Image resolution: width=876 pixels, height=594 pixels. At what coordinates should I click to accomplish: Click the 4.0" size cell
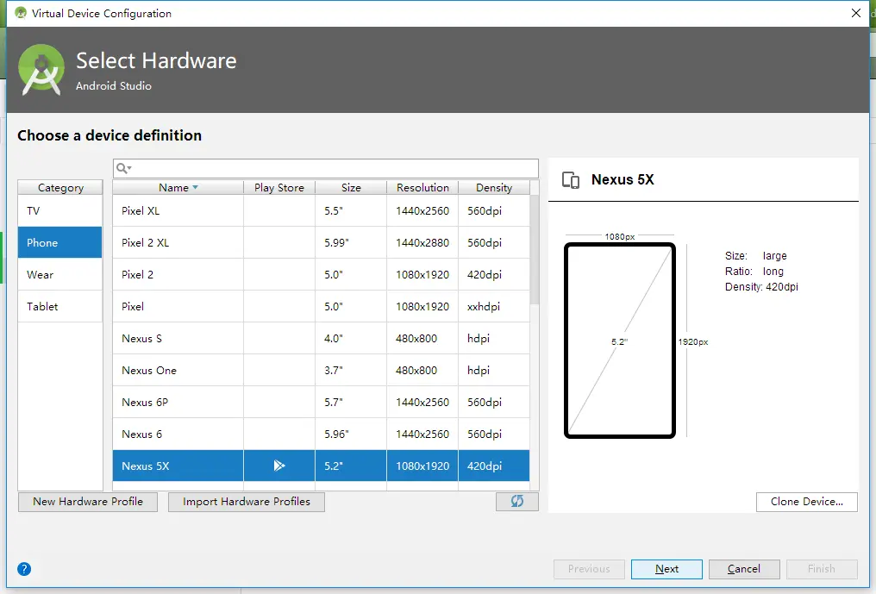tap(351, 338)
